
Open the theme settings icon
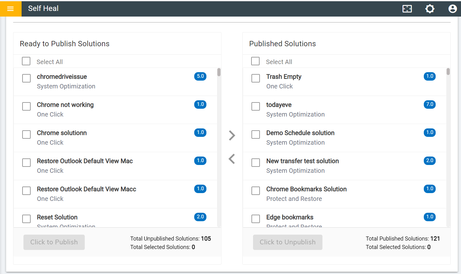[430, 9]
